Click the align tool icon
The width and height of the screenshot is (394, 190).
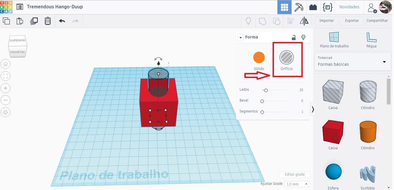point(290,21)
